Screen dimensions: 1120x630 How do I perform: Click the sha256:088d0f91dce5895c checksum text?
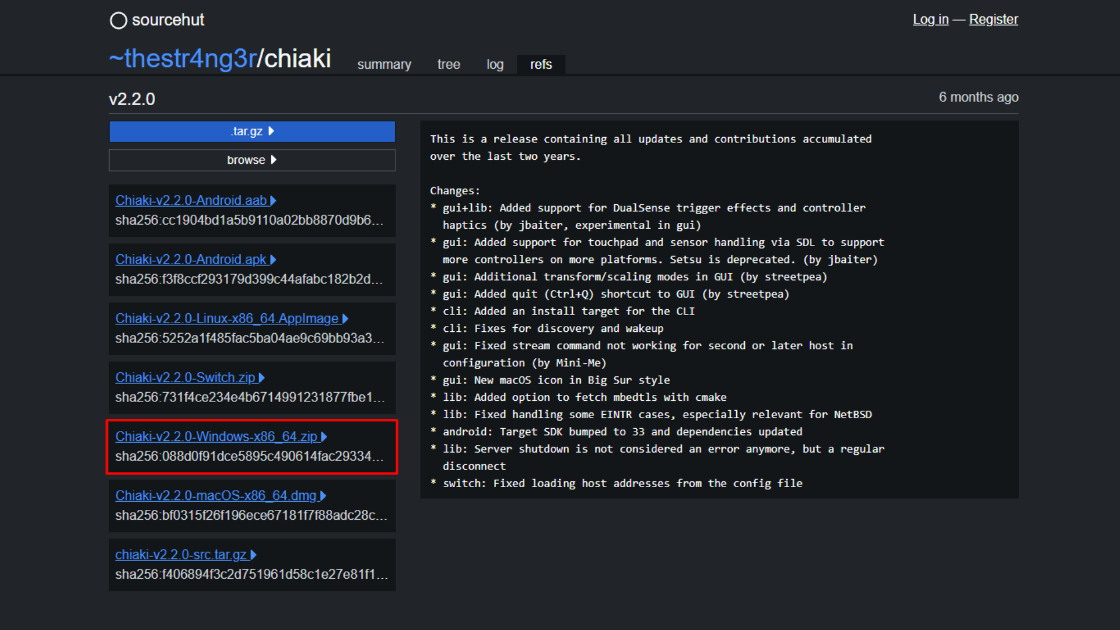point(249,456)
